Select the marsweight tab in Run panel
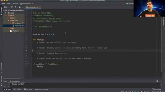This screenshot has height=92, width=165. [16, 81]
